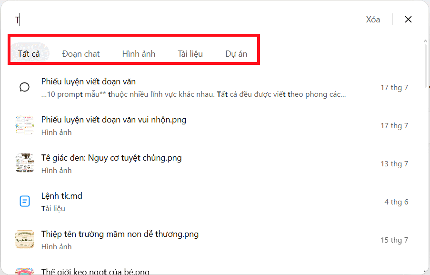Open Tê giác đen: Nguy cơ tuyệt chủng.png
Screen dimensions: 430x275
[211, 163]
